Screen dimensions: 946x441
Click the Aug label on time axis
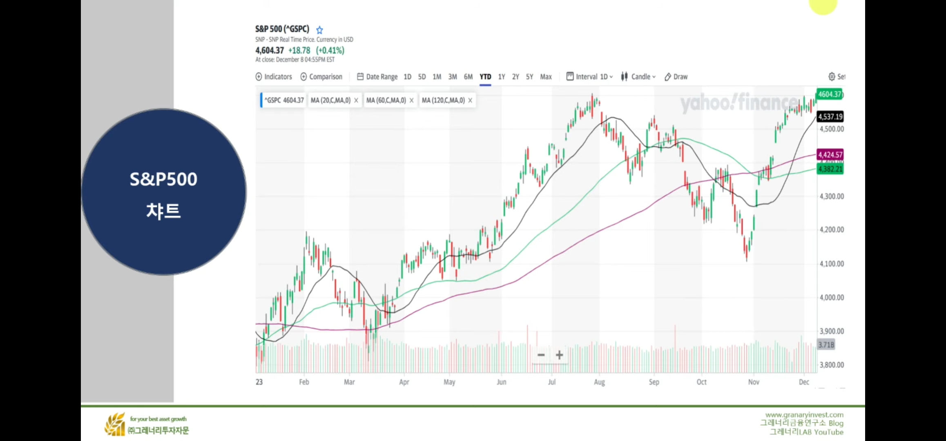click(x=599, y=382)
